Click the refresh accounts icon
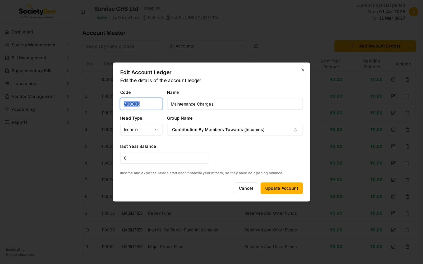Viewport: 423px width, 264px height. [x=256, y=46]
